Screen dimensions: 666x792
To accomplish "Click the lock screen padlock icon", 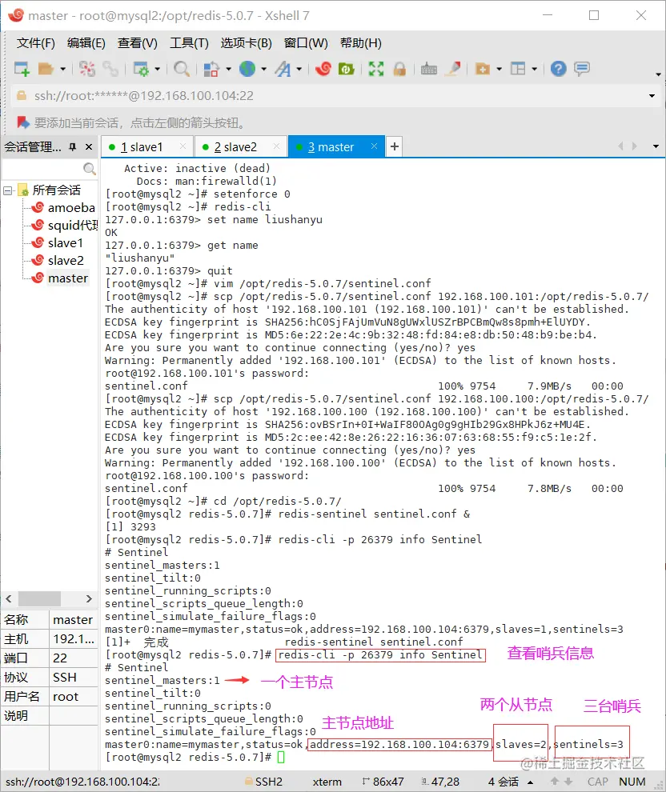I will (399, 69).
